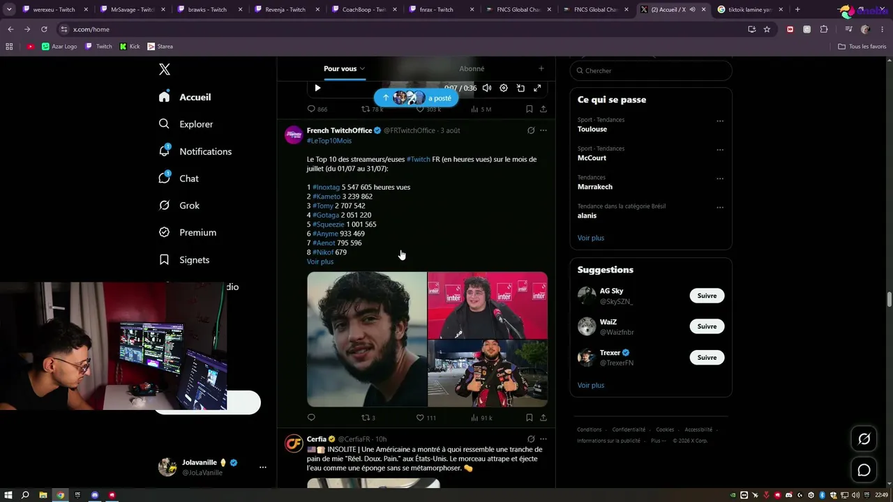
Task: Open Jolavanille account menu dots
Action: pyautogui.click(x=263, y=467)
